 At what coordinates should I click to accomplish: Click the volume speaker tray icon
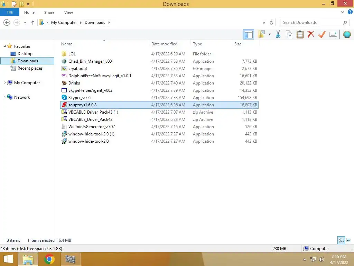[321, 259]
